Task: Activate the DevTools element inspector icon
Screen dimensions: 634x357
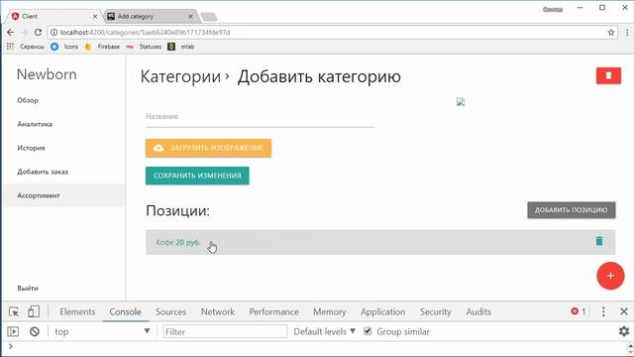Action: 13,311
